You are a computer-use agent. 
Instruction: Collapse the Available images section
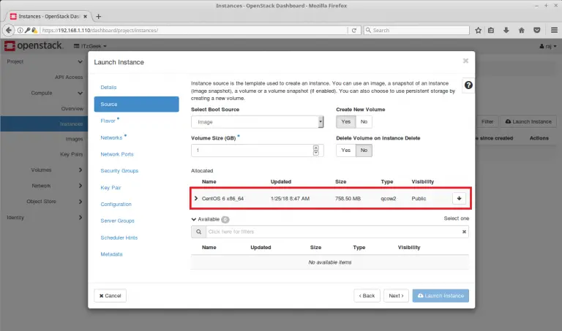(193, 218)
